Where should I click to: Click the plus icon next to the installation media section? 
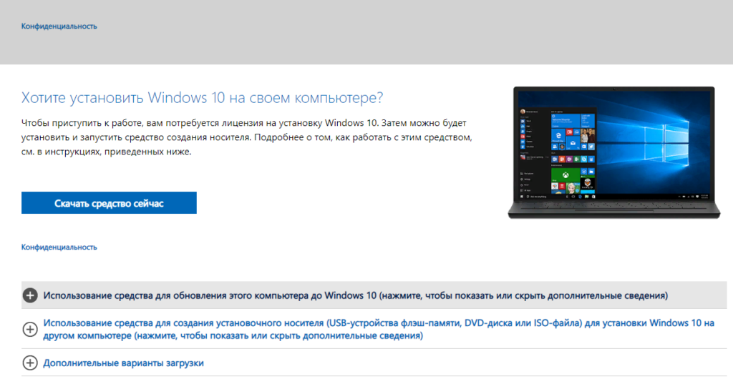click(x=30, y=329)
